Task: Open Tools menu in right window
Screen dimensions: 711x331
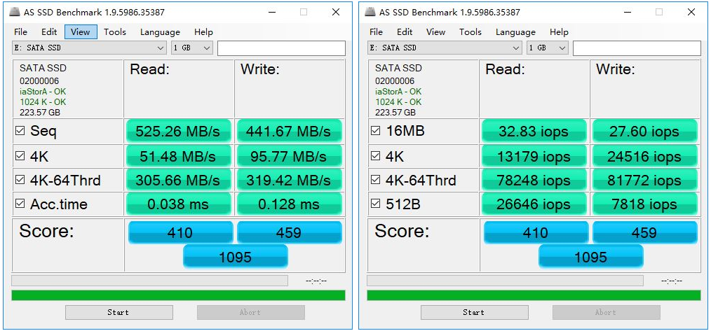Action: click(470, 32)
